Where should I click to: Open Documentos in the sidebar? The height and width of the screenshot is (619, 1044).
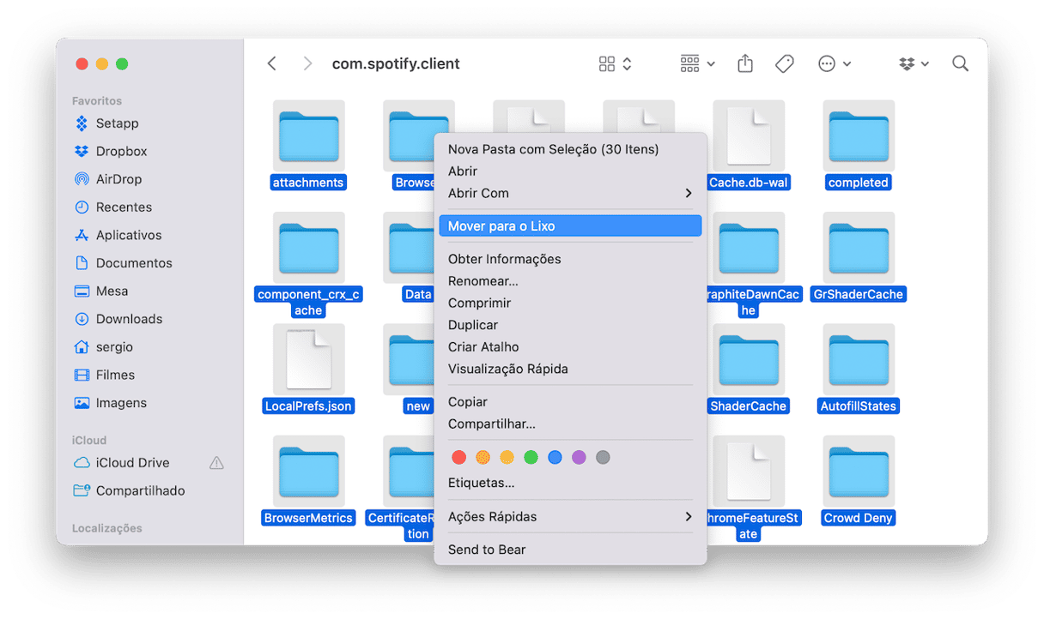coord(124,263)
